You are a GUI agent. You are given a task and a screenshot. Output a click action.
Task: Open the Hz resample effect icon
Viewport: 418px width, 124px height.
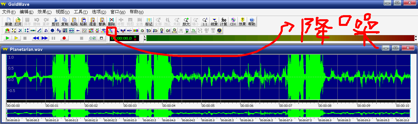[x=194, y=30]
